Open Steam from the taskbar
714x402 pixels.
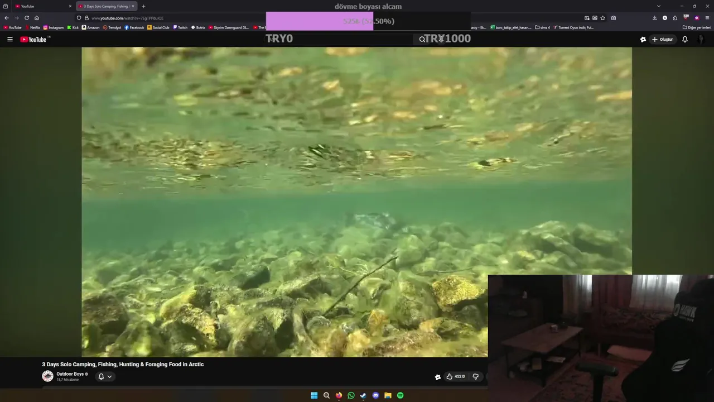click(x=363, y=395)
